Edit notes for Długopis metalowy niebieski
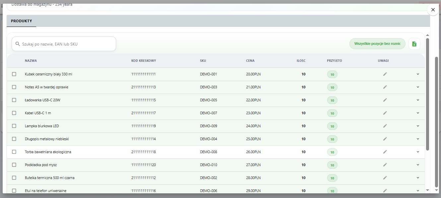The height and width of the screenshot is (198, 441). click(x=385, y=139)
